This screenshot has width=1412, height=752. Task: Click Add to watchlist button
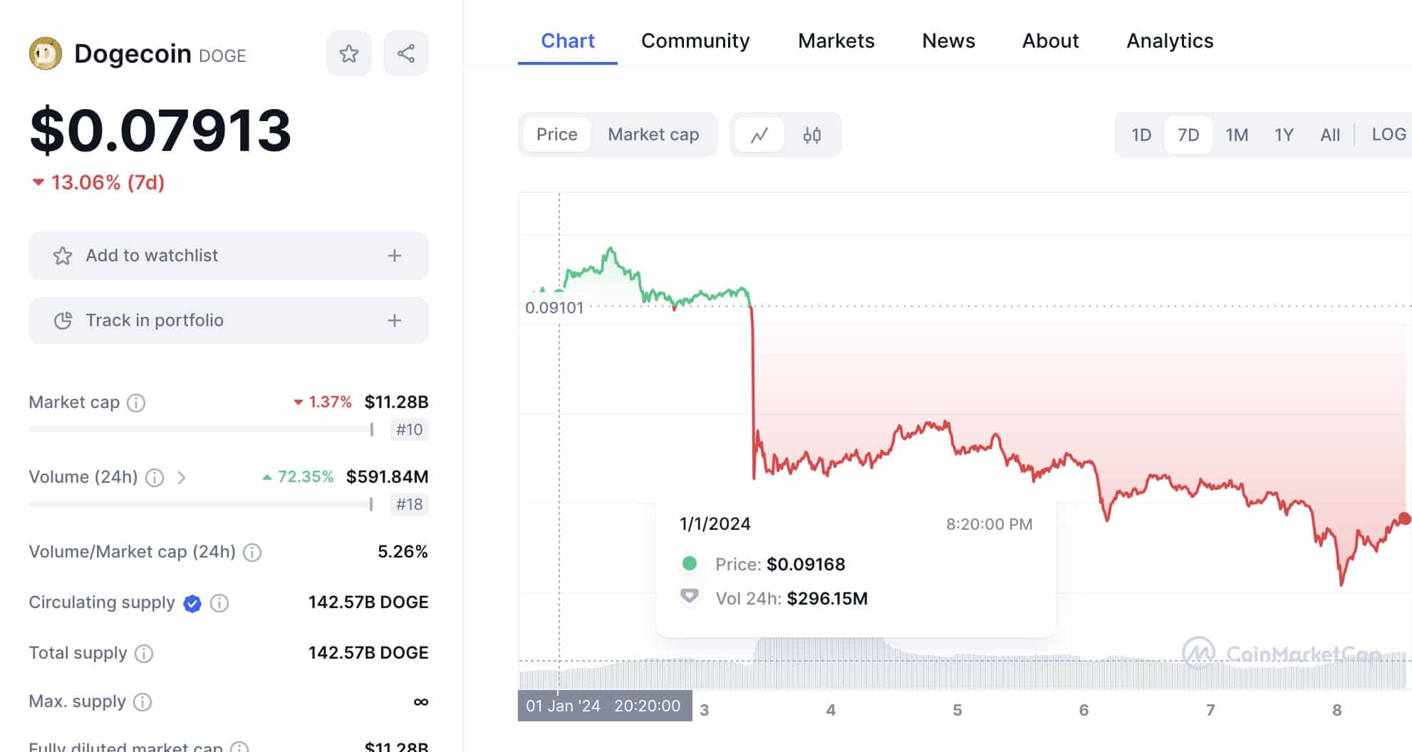tap(229, 256)
